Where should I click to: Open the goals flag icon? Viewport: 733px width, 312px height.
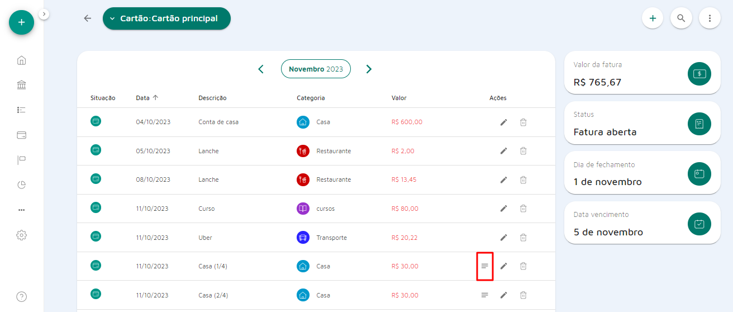[22, 160]
